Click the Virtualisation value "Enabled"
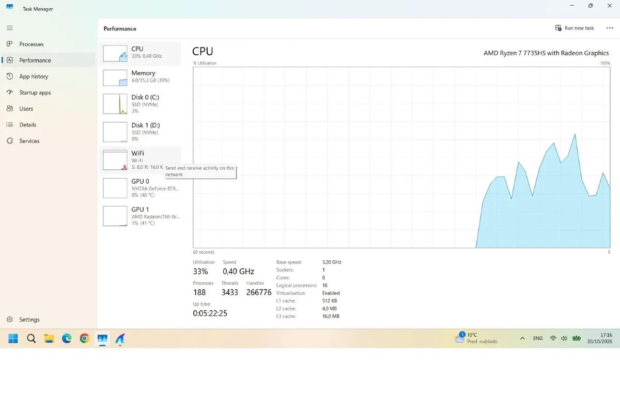 point(331,293)
